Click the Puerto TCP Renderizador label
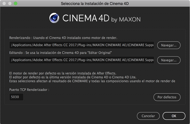 pyautogui.click(x=29, y=90)
